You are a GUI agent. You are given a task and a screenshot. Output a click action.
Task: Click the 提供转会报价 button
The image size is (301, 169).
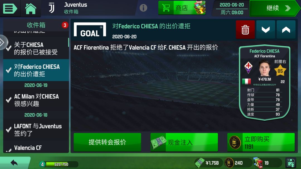(x=107, y=142)
